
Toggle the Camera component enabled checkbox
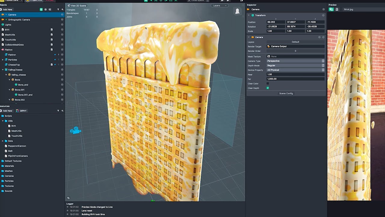tap(319, 37)
